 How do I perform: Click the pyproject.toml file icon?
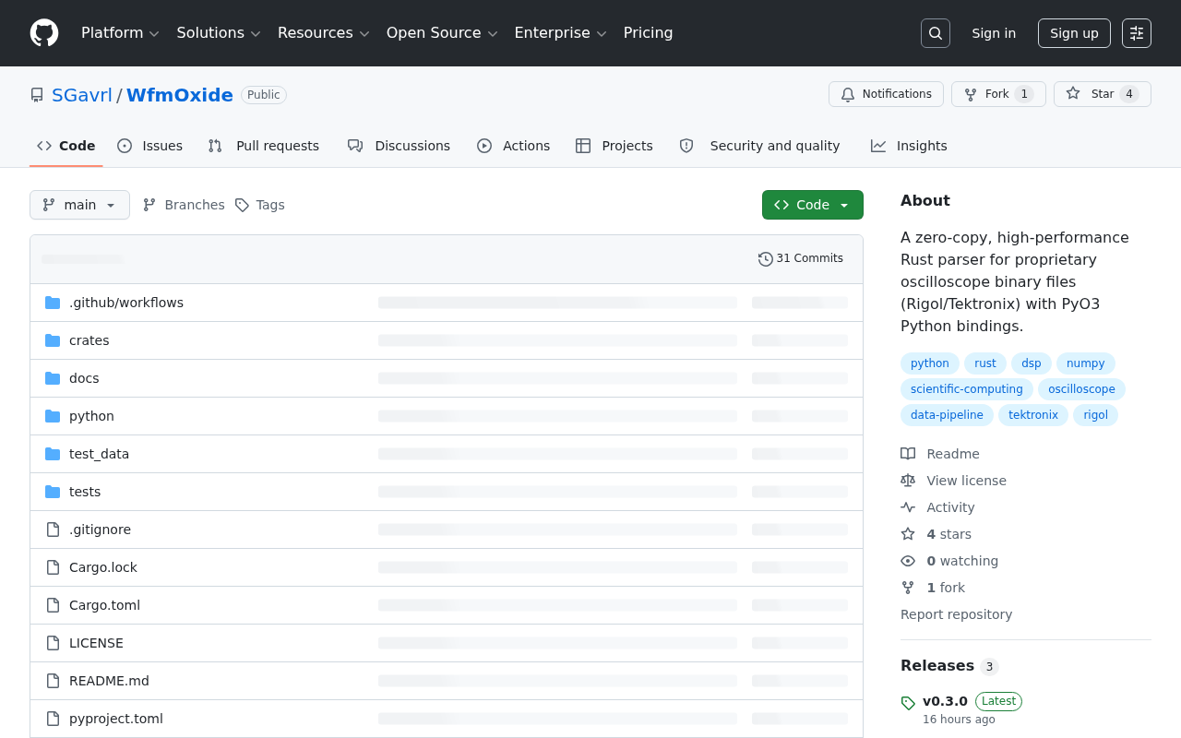[53, 719]
